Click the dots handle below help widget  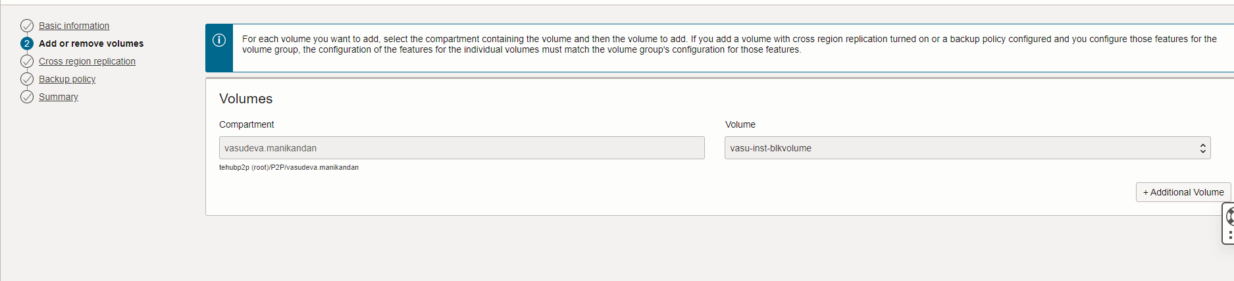pyautogui.click(x=1230, y=235)
